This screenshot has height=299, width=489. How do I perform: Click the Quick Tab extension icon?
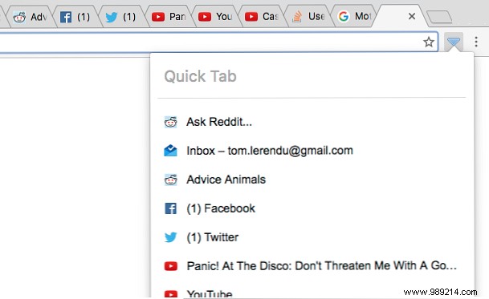tap(454, 42)
